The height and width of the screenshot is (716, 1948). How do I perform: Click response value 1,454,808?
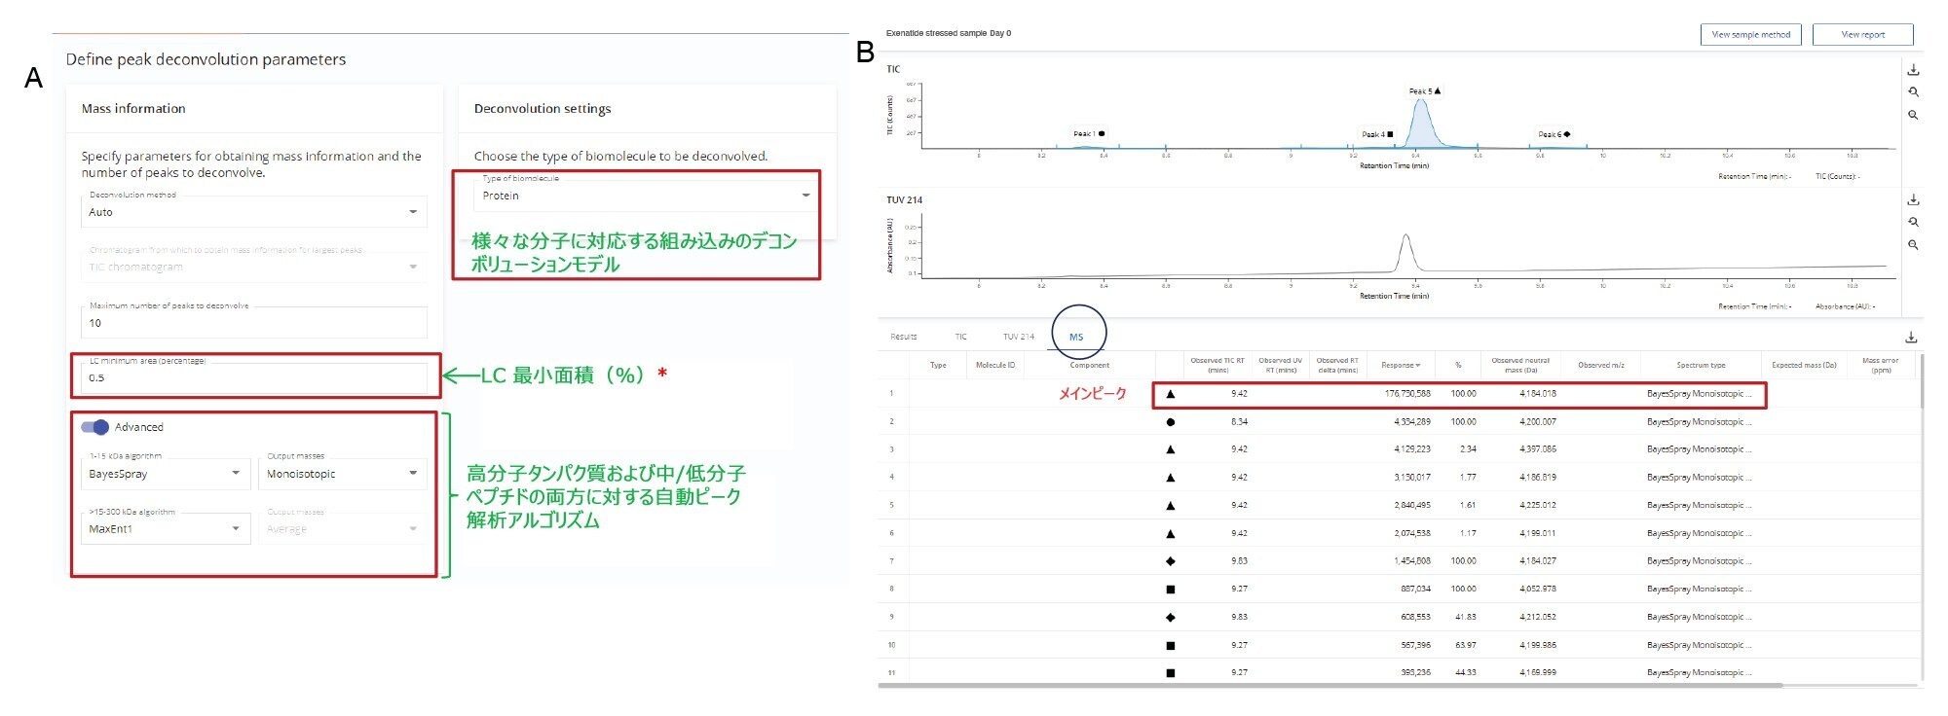1411,561
